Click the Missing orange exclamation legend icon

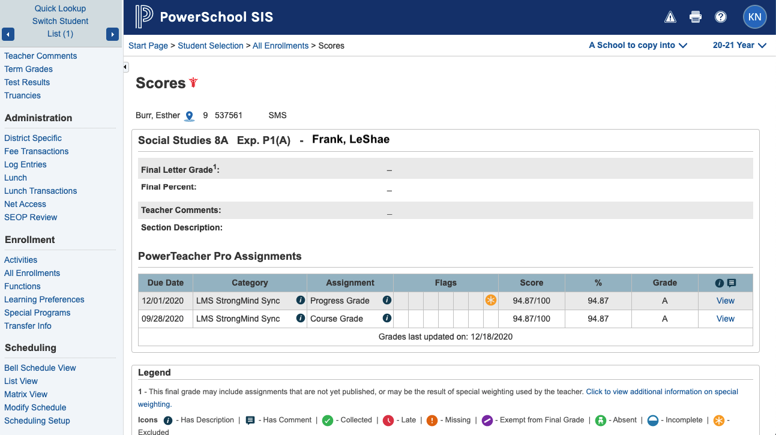point(432,421)
